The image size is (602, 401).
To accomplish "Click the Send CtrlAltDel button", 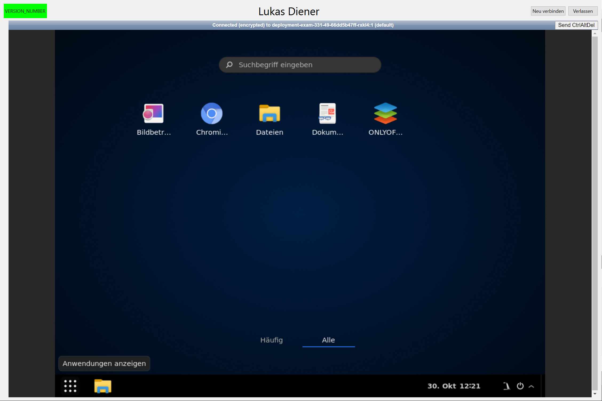I will (576, 25).
